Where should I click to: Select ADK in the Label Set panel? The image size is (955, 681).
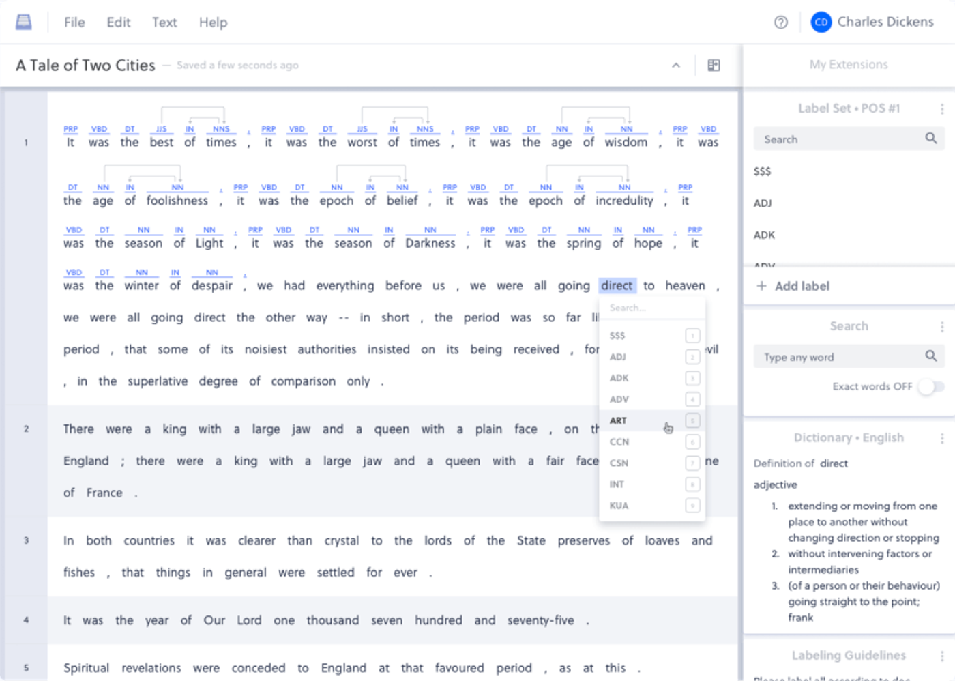tap(764, 235)
